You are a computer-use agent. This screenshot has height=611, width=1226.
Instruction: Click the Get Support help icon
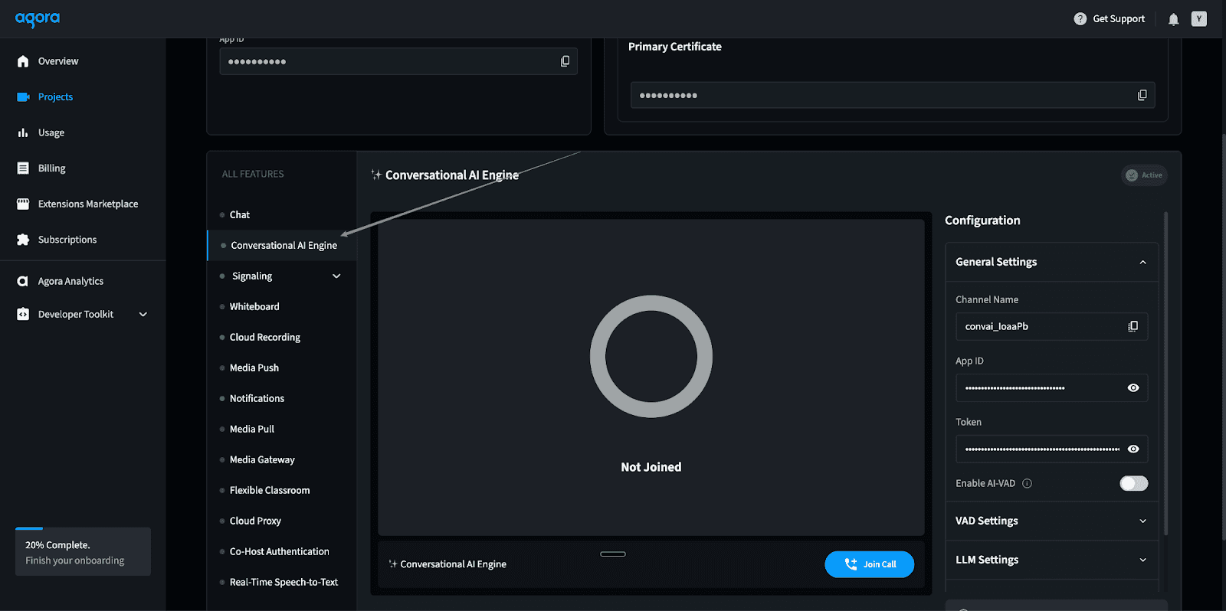1080,19
